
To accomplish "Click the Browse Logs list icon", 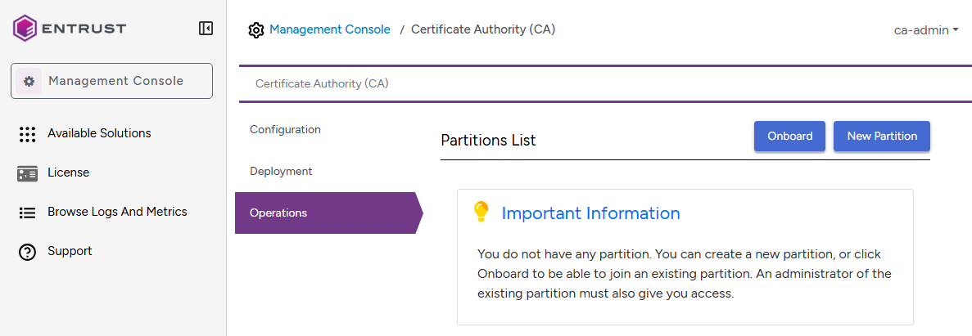I will (x=27, y=213).
